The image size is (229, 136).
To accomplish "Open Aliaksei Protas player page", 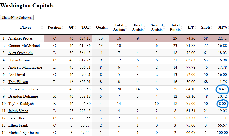I will point(20,38).
